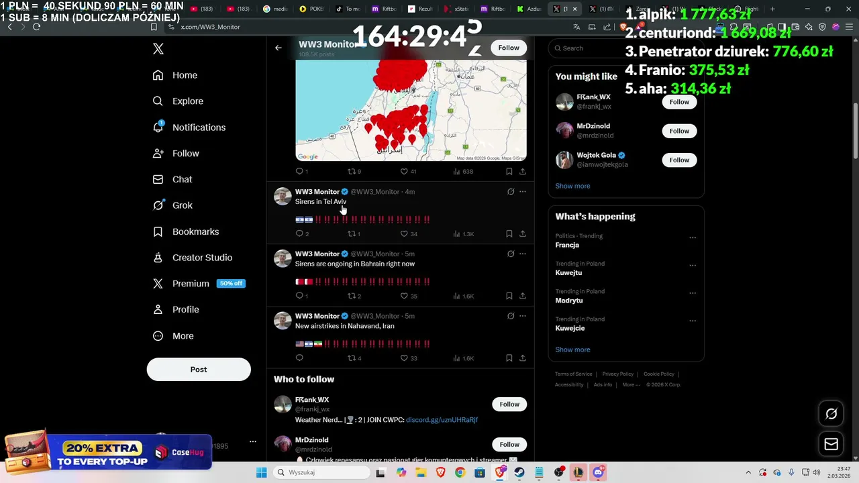
Task: Open more options on Nahavand post
Action: [x=523, y=316]
